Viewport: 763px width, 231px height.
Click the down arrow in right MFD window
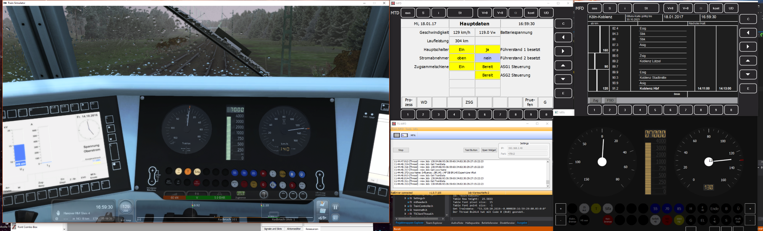pyautogui.click(x=748, y=74)
